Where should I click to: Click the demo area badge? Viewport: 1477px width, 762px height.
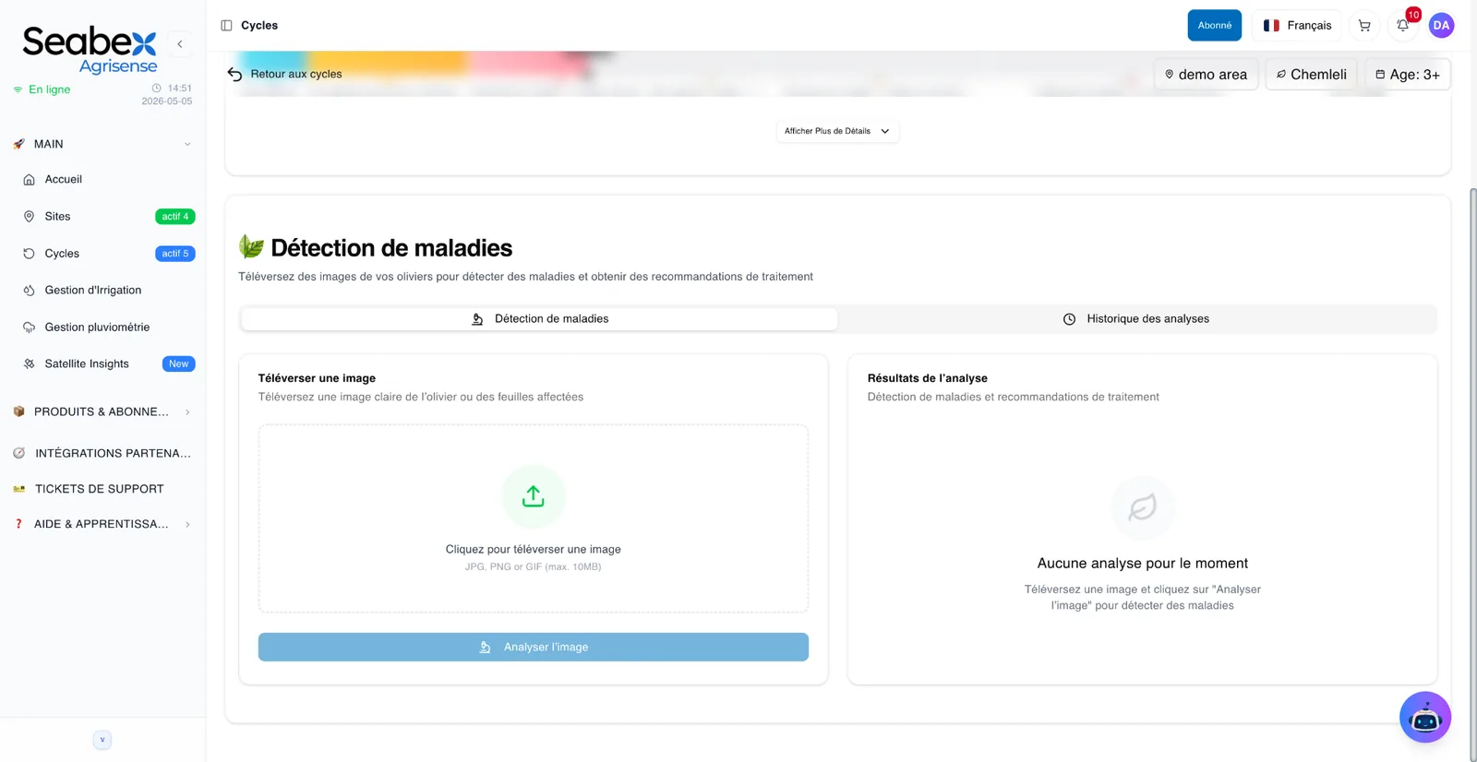tap(1206, 75)
